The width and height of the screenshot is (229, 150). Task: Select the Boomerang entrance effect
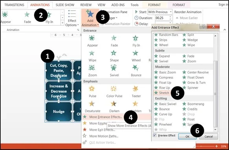(193, 104)
